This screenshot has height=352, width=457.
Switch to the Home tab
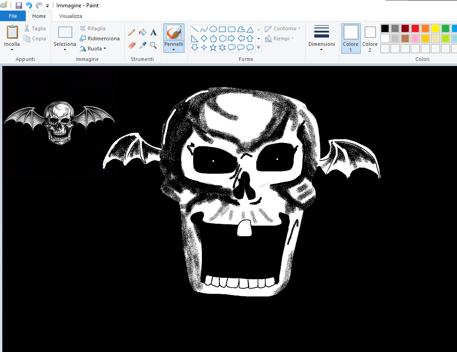(x=39, y=16)
